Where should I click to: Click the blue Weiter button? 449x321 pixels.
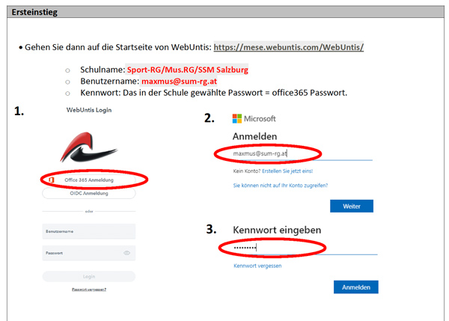coord(352,207)
